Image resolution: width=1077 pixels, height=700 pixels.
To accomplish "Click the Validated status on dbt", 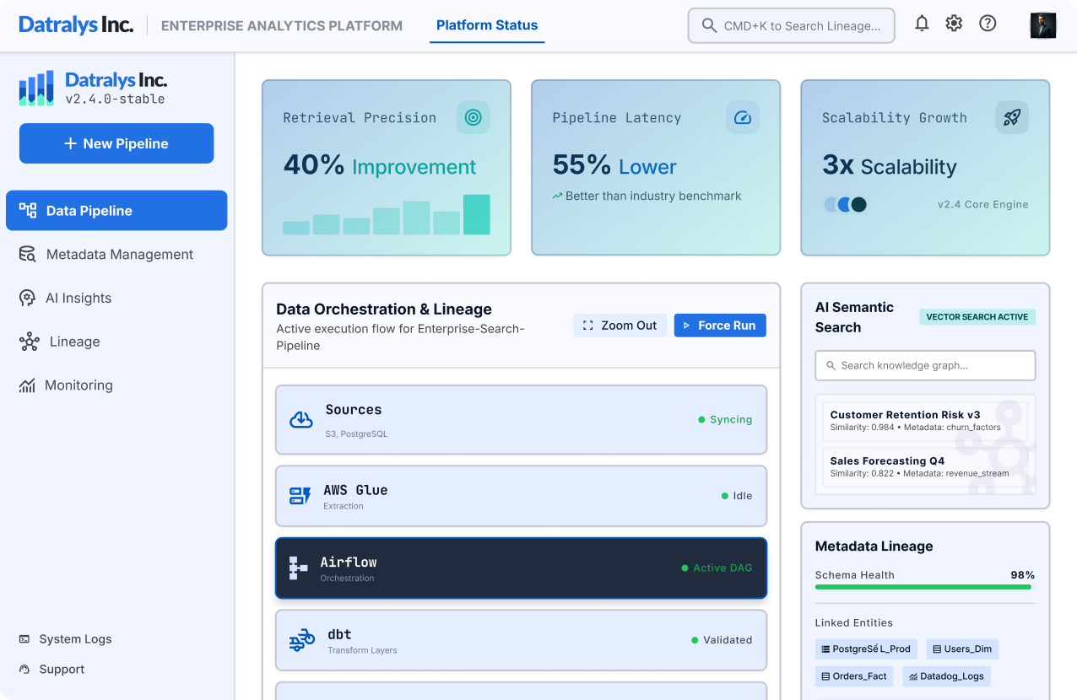I will (722, 640).
